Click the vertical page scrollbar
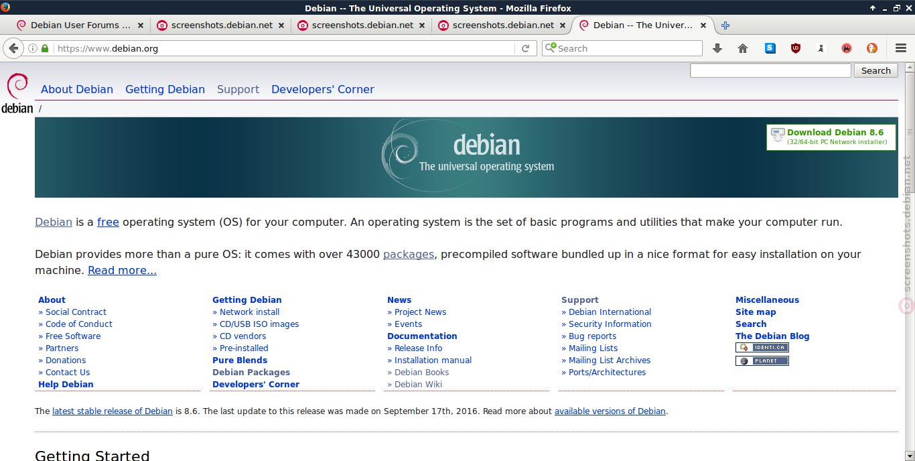The height and width of the screenshot is (461, 915). pos(910,261)
